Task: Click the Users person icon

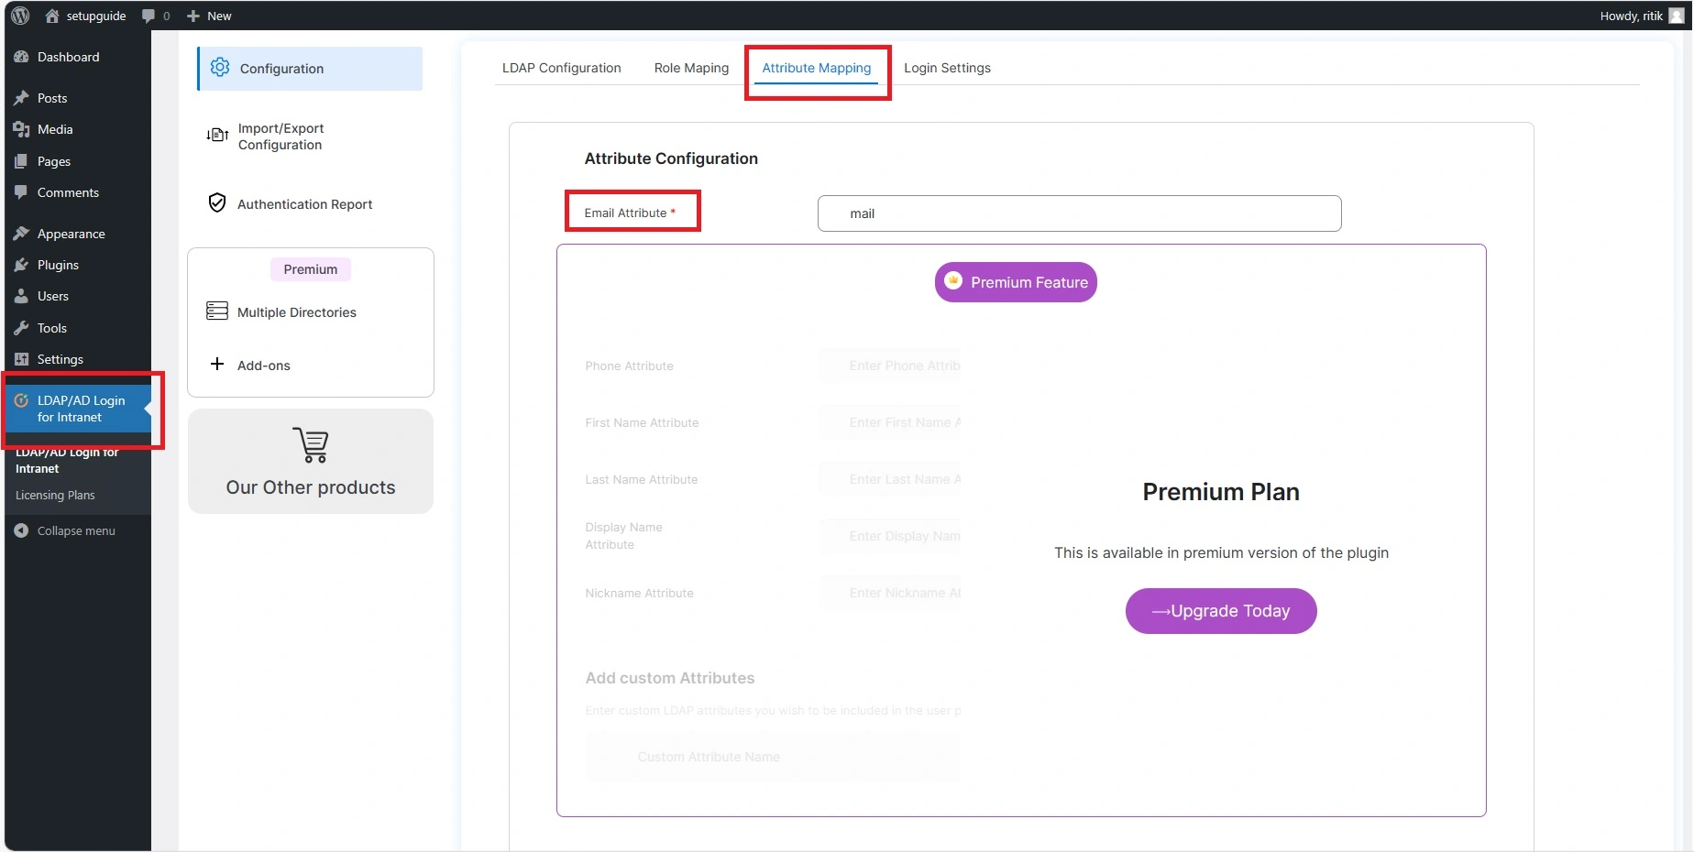Action: (22, 296)
